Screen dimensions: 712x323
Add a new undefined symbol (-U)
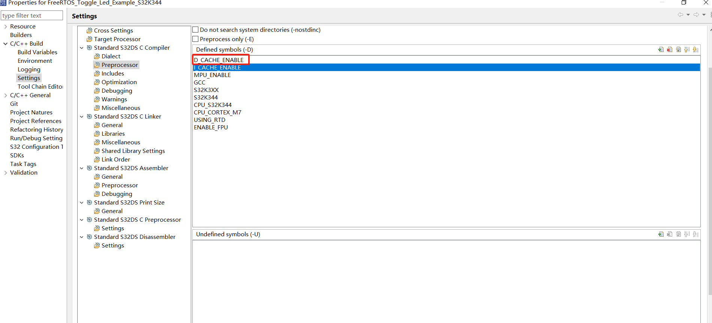tap(661, 234)
